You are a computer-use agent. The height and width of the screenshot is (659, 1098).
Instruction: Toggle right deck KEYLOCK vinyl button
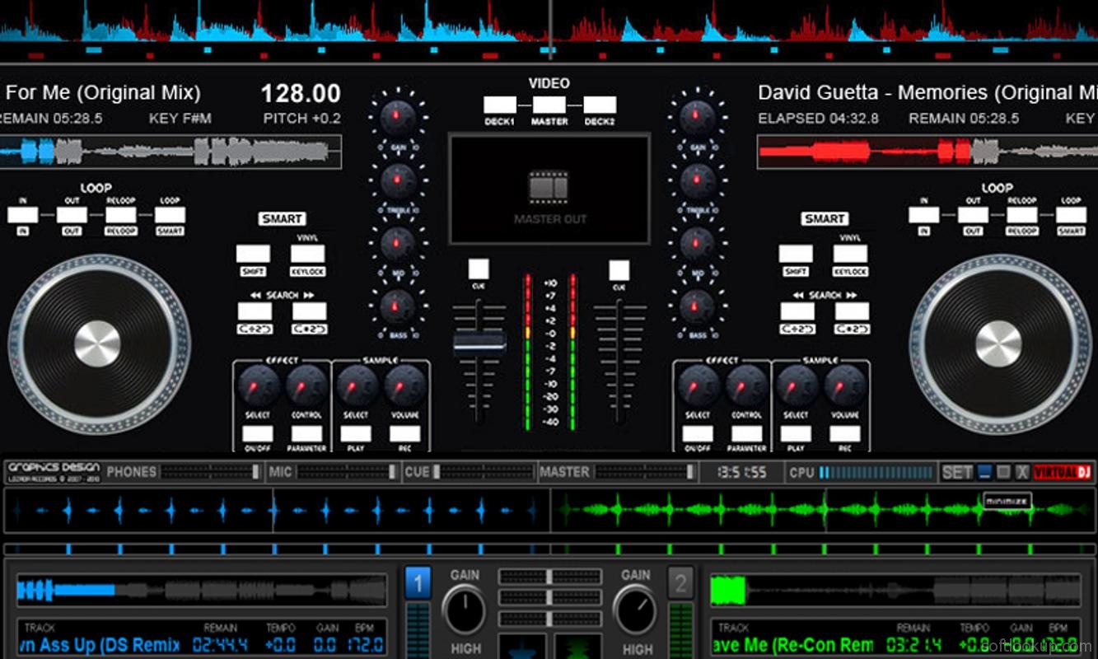[x=850, y=254]
